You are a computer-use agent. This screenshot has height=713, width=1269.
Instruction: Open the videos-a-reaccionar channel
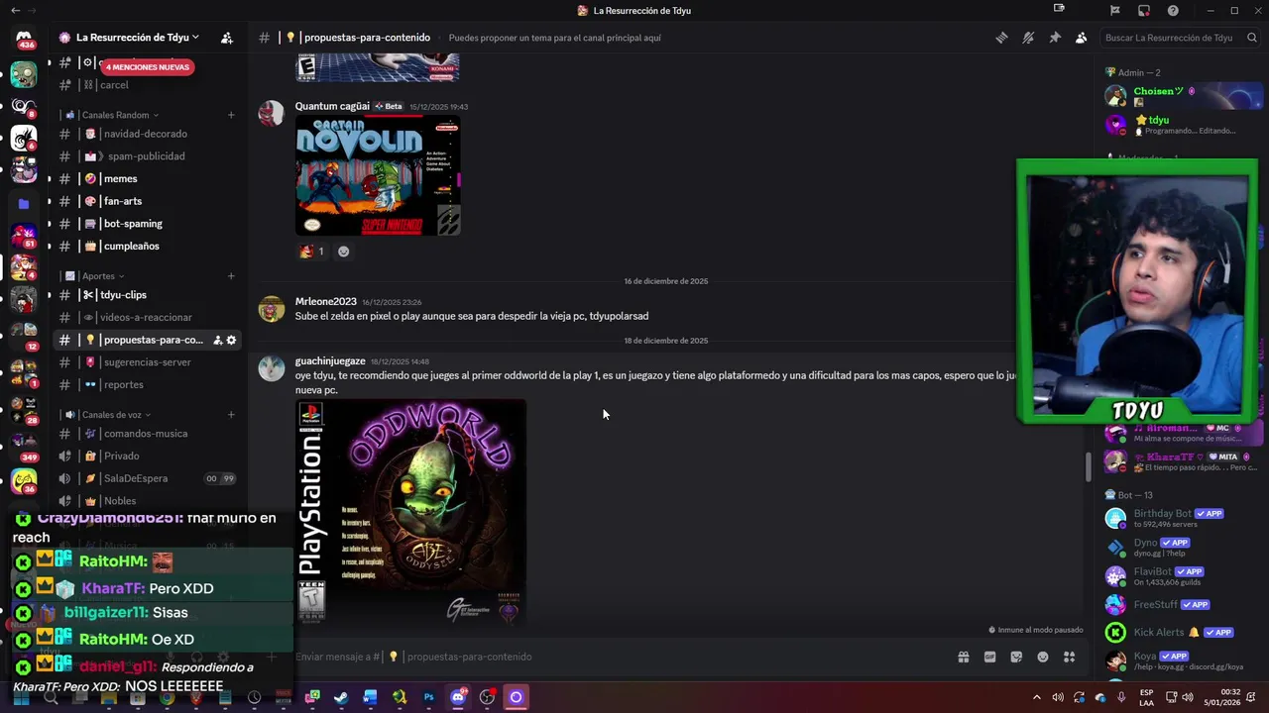(x=147, y=318)
